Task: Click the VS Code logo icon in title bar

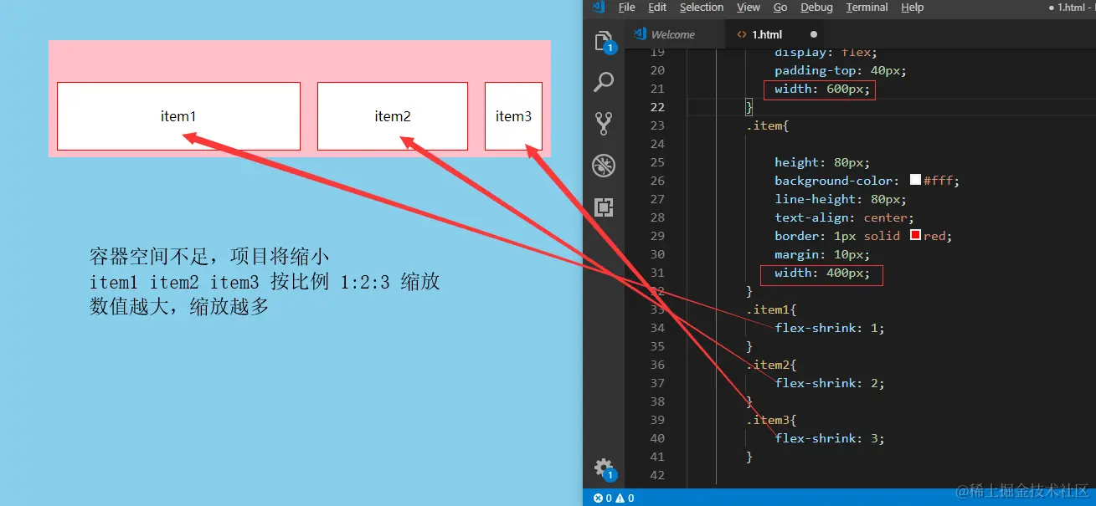Action: pyautogui.click(x=598, y=7)
